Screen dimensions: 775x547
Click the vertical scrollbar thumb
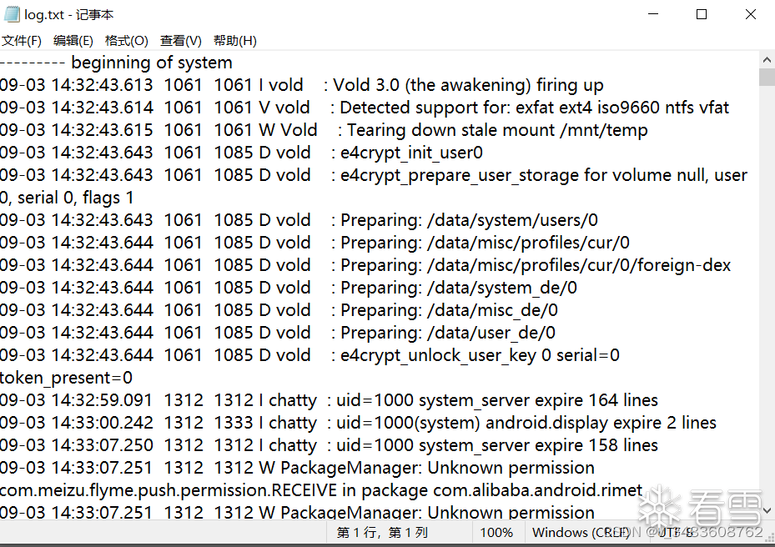(767, 78)
